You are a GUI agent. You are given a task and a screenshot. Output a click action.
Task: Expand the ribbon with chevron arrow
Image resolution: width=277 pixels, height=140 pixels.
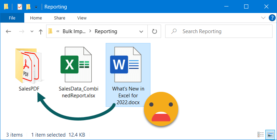[x=263, y=18]
